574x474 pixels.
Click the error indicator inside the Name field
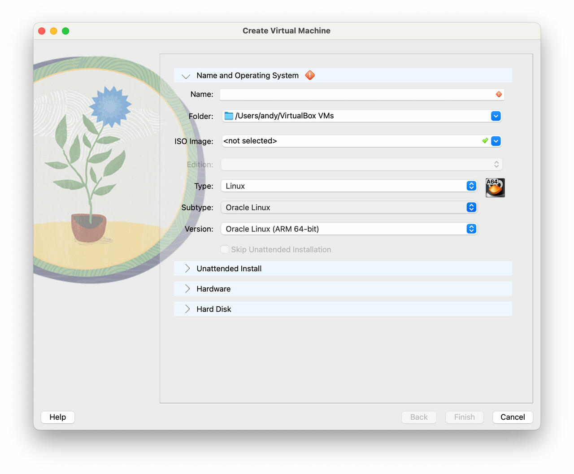pos(499,94)
